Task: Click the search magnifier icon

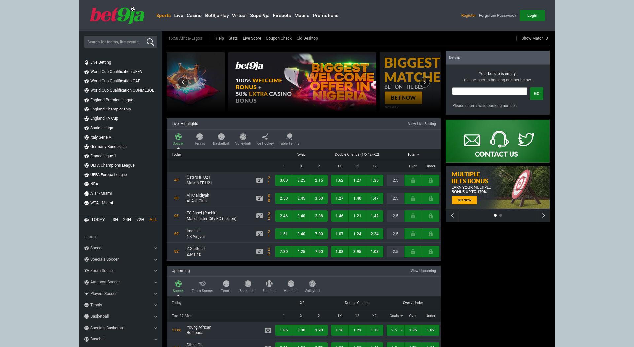Action: (150, 42)
